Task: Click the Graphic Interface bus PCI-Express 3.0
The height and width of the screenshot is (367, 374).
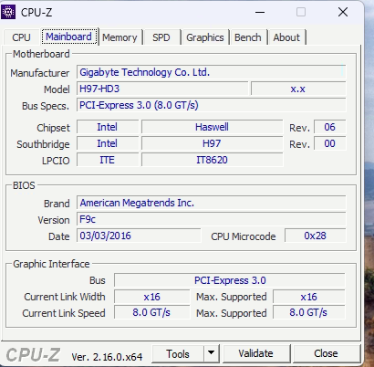Action: click(x=230, y=280)
